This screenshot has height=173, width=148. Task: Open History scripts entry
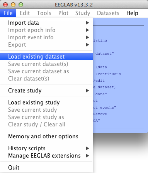[x=46, y=148]
